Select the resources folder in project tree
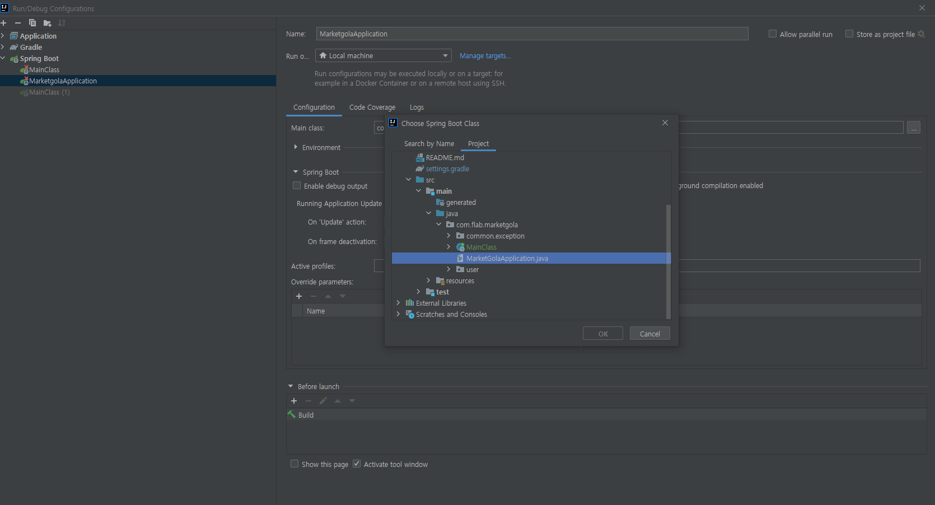Viewport: 935px width, 505px height. [x=460, y=280]
